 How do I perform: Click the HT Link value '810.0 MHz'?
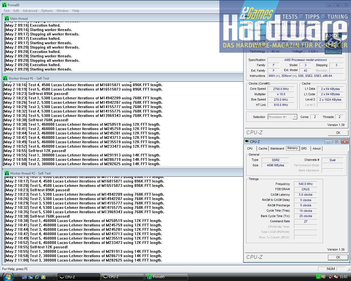281,105
